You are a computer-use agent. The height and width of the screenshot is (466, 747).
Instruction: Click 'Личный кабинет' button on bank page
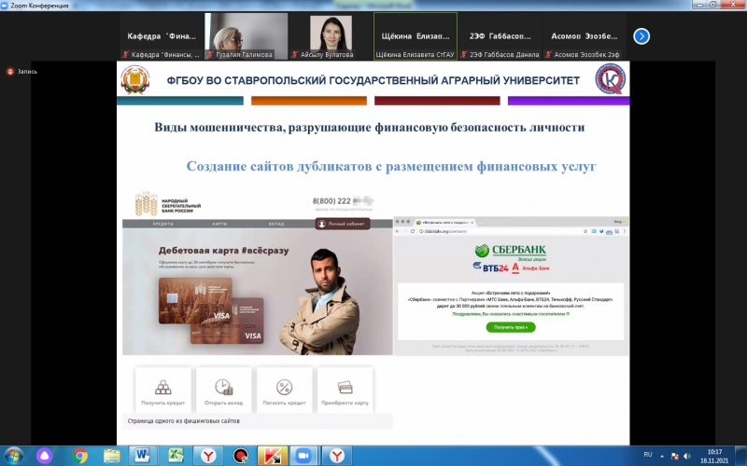click(x=343, y=224)
